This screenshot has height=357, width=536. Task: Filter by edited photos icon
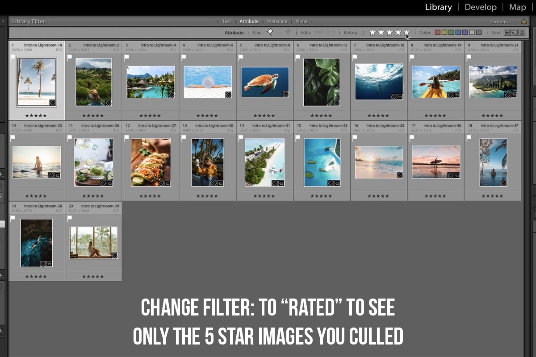pyautogui.click(x=319, y=32)
